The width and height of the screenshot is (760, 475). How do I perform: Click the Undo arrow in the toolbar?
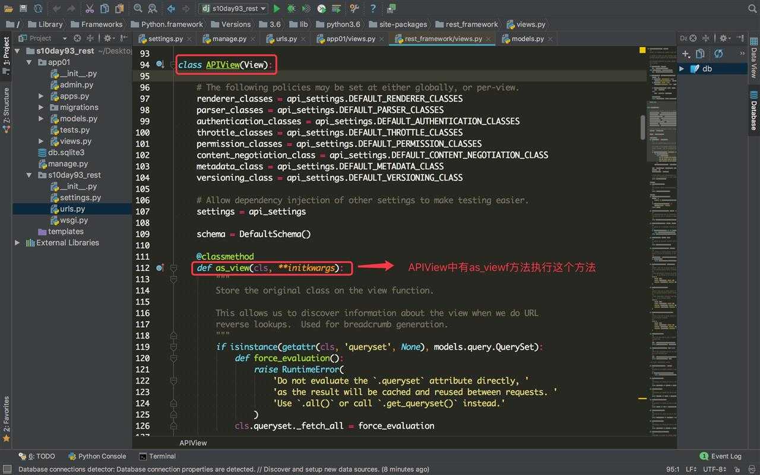click(57, 8)
